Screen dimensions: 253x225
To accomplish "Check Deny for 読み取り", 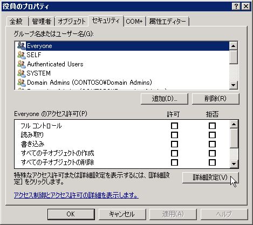I will pos(212,135).
